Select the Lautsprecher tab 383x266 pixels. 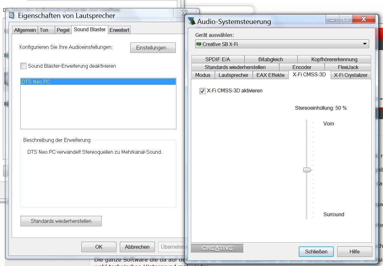(233, 75)
